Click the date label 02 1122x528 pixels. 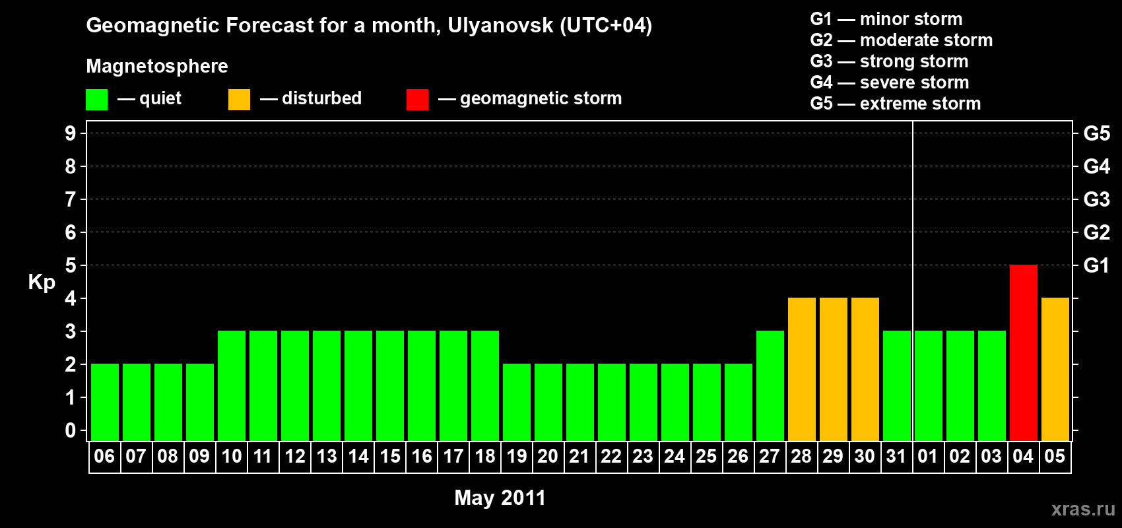960,456
